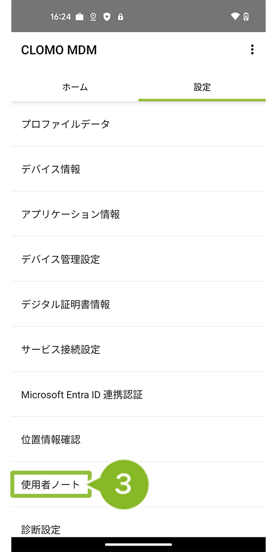Viewport: 277px width, 552px height.
Task: Open プロファイルデータ
Action: click(138, 124)
